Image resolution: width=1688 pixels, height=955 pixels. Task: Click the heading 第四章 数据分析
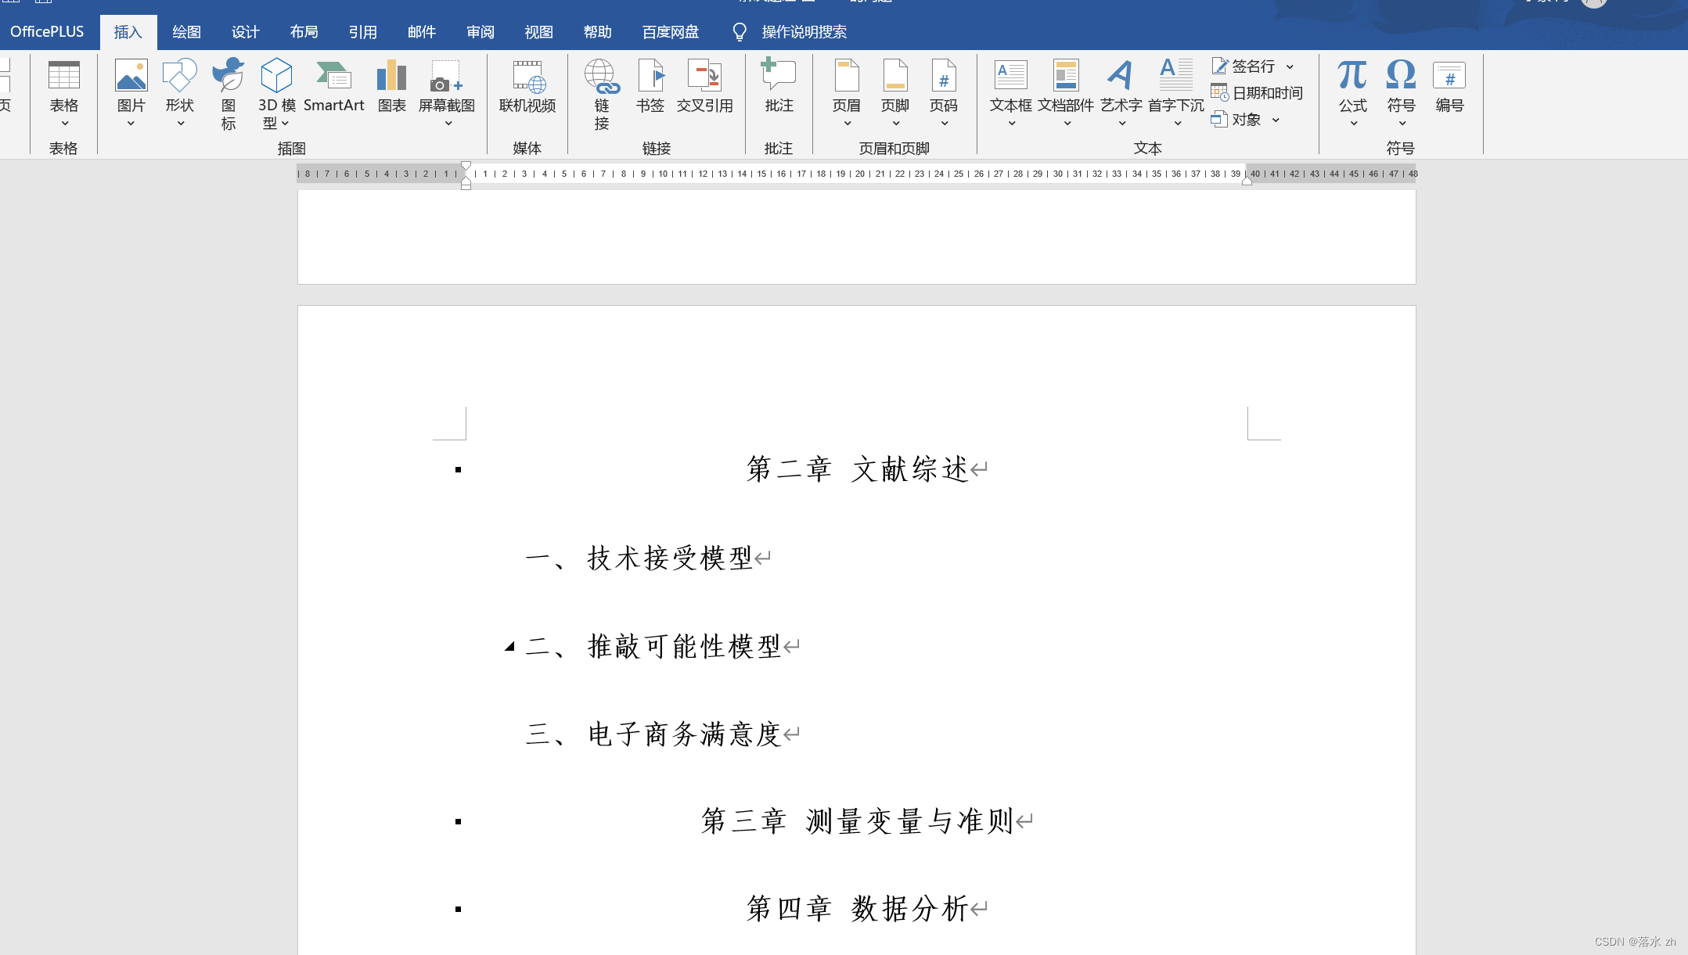858,909
